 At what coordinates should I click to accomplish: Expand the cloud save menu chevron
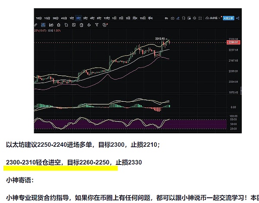[x=219, y=18]
